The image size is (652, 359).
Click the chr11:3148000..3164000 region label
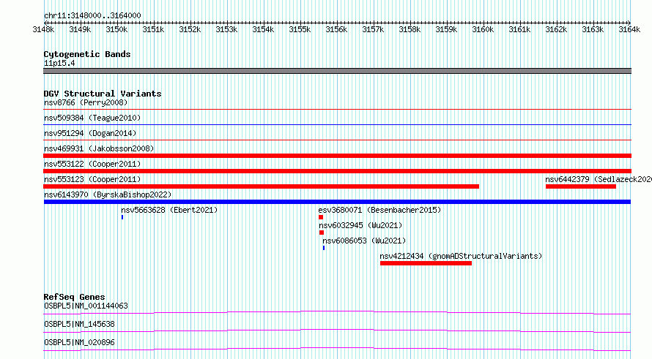[x=92, y=15]
